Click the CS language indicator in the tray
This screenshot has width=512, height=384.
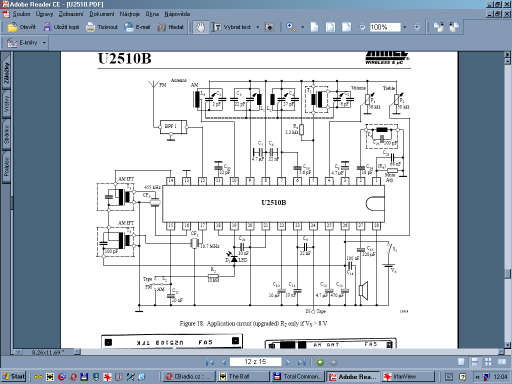[449, 377]
